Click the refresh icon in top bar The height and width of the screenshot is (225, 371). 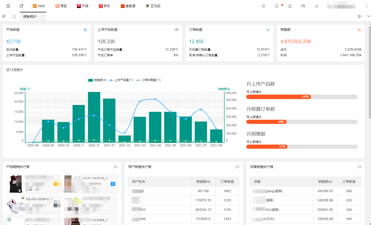[x=21, y=6]
